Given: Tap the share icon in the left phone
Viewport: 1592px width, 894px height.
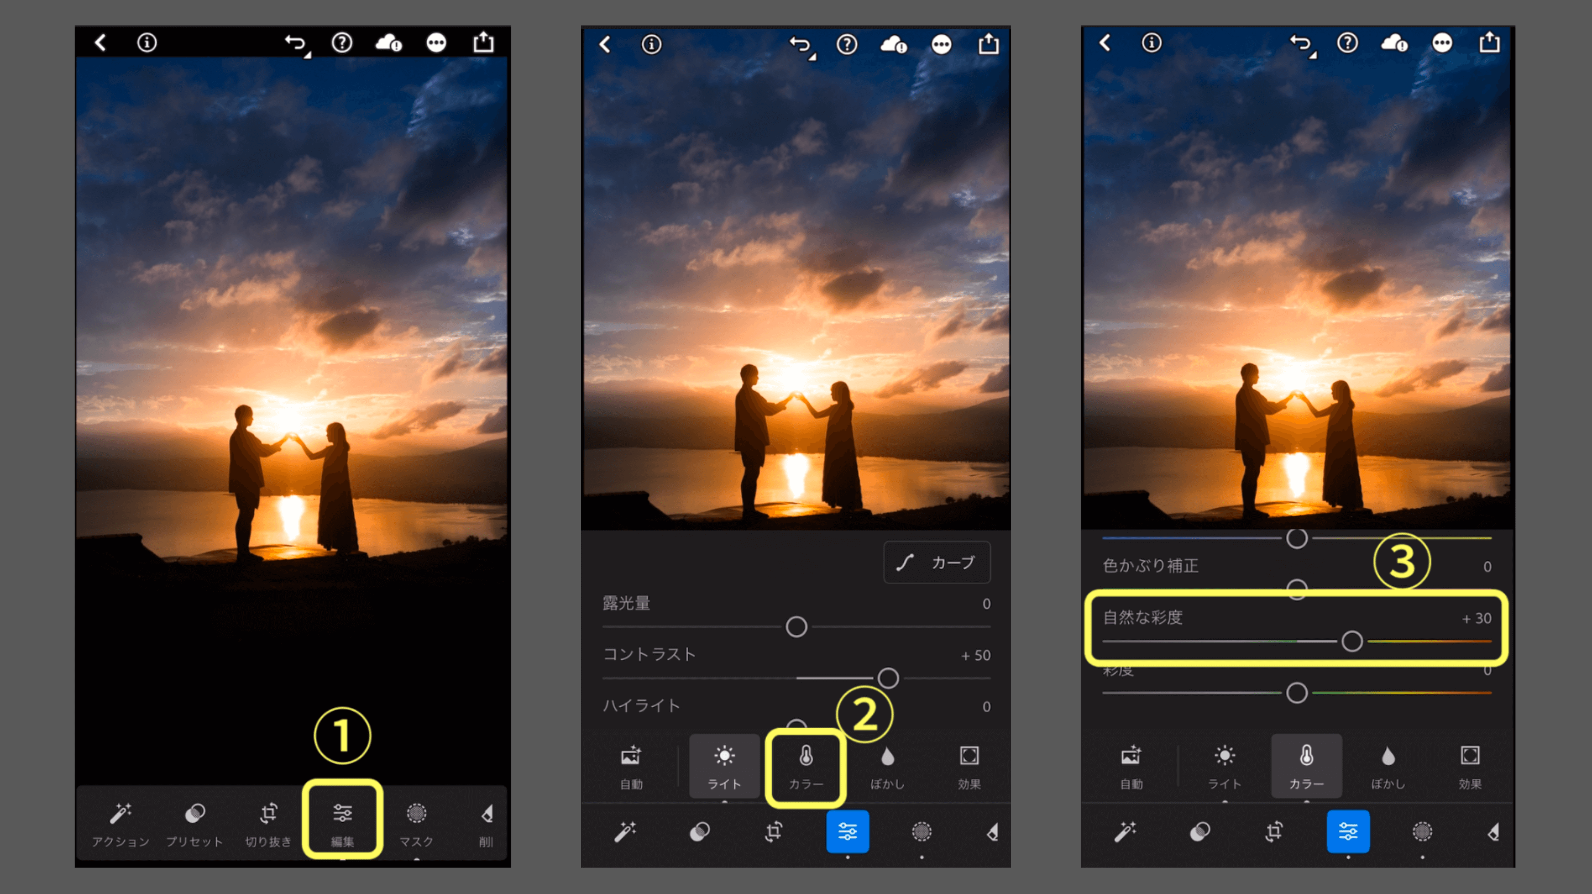Looking at the screenshot, I should pyautogui.click(x=483, y=43).
